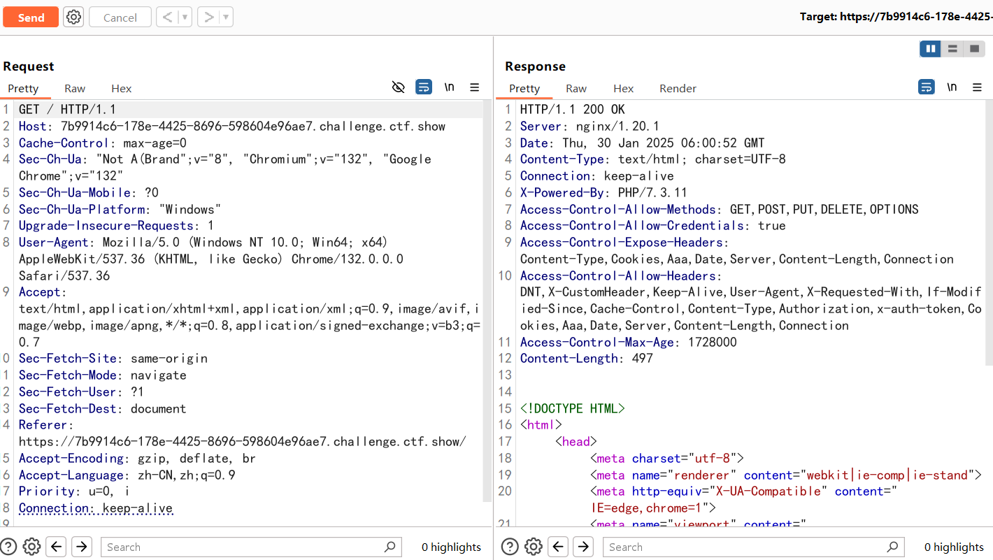The height and width of the screenshot is (560, 993).
Task: Select top-bottom stacked layout icon
Action: (952, 48)
